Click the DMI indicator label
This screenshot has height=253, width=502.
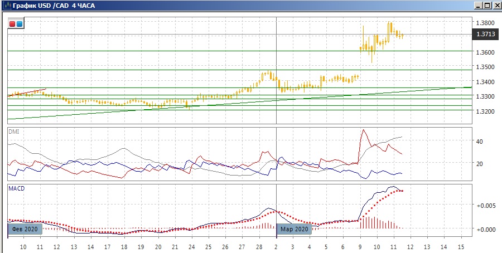[x=13, y=132]
